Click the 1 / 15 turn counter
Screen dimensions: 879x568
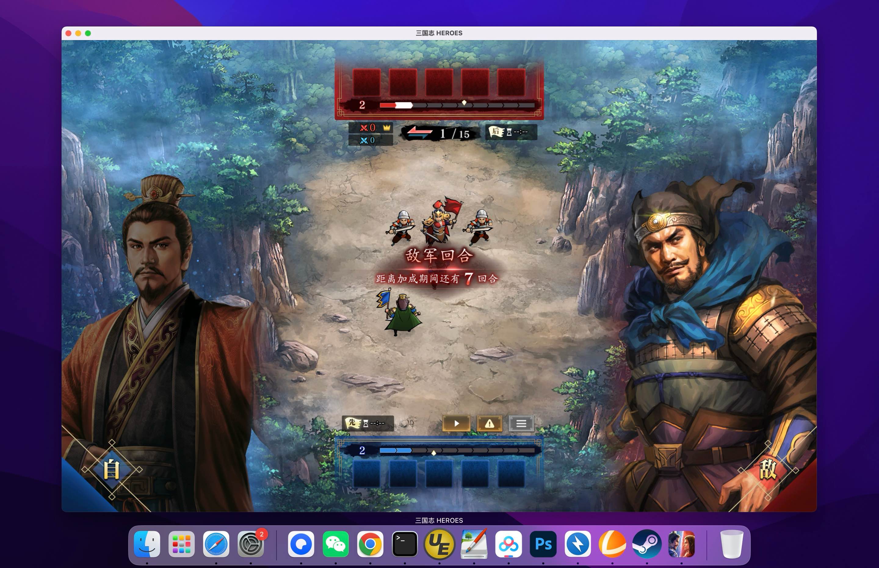[455, 134]
